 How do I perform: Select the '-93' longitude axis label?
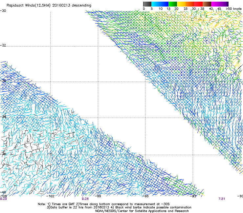click(193, 196)
